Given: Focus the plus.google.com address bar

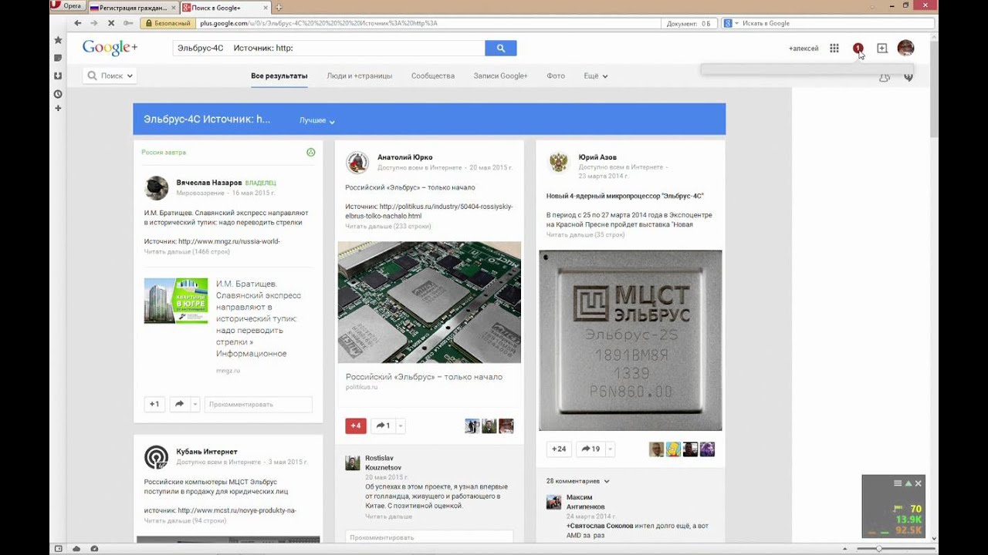Looking at the screenshot, I should tap(428, 23).
